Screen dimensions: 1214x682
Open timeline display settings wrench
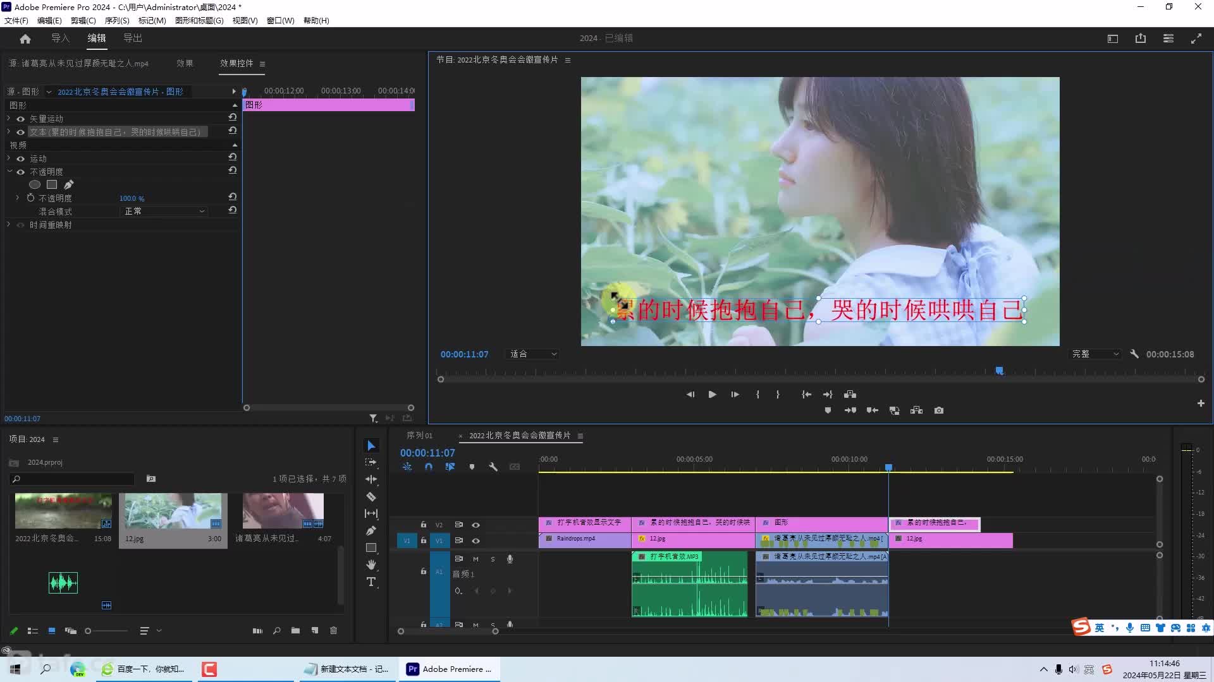493,467
